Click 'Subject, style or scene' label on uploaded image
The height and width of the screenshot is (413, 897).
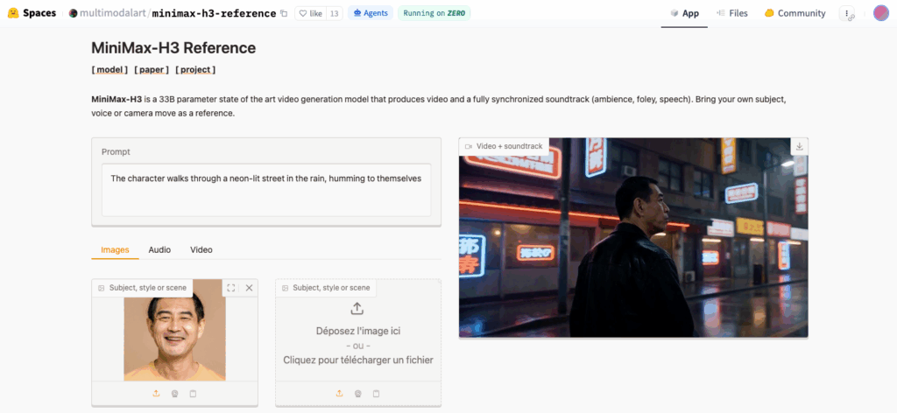(x=143, y=288)
